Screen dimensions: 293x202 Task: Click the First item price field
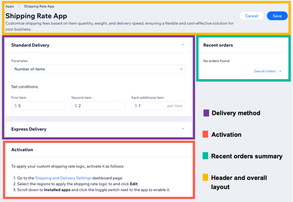(x=38, y=106)
